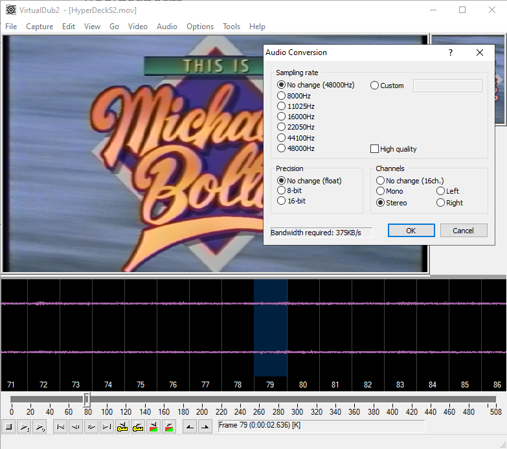
Task: Click Cancel in Audio Conversion
Action: 464,231
